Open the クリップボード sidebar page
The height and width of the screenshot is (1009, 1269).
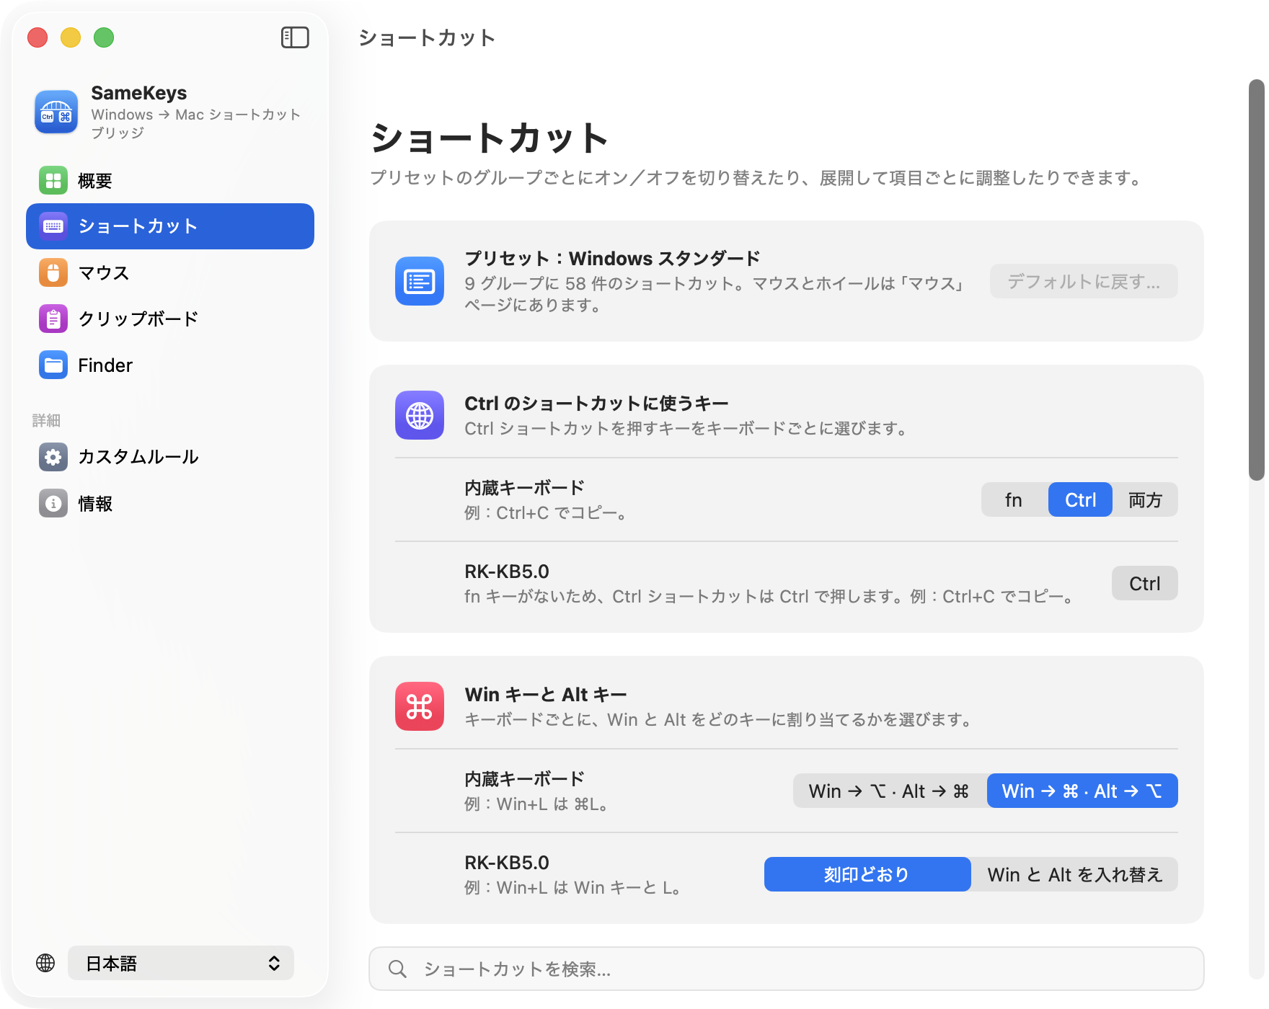[x=170, y=319]
